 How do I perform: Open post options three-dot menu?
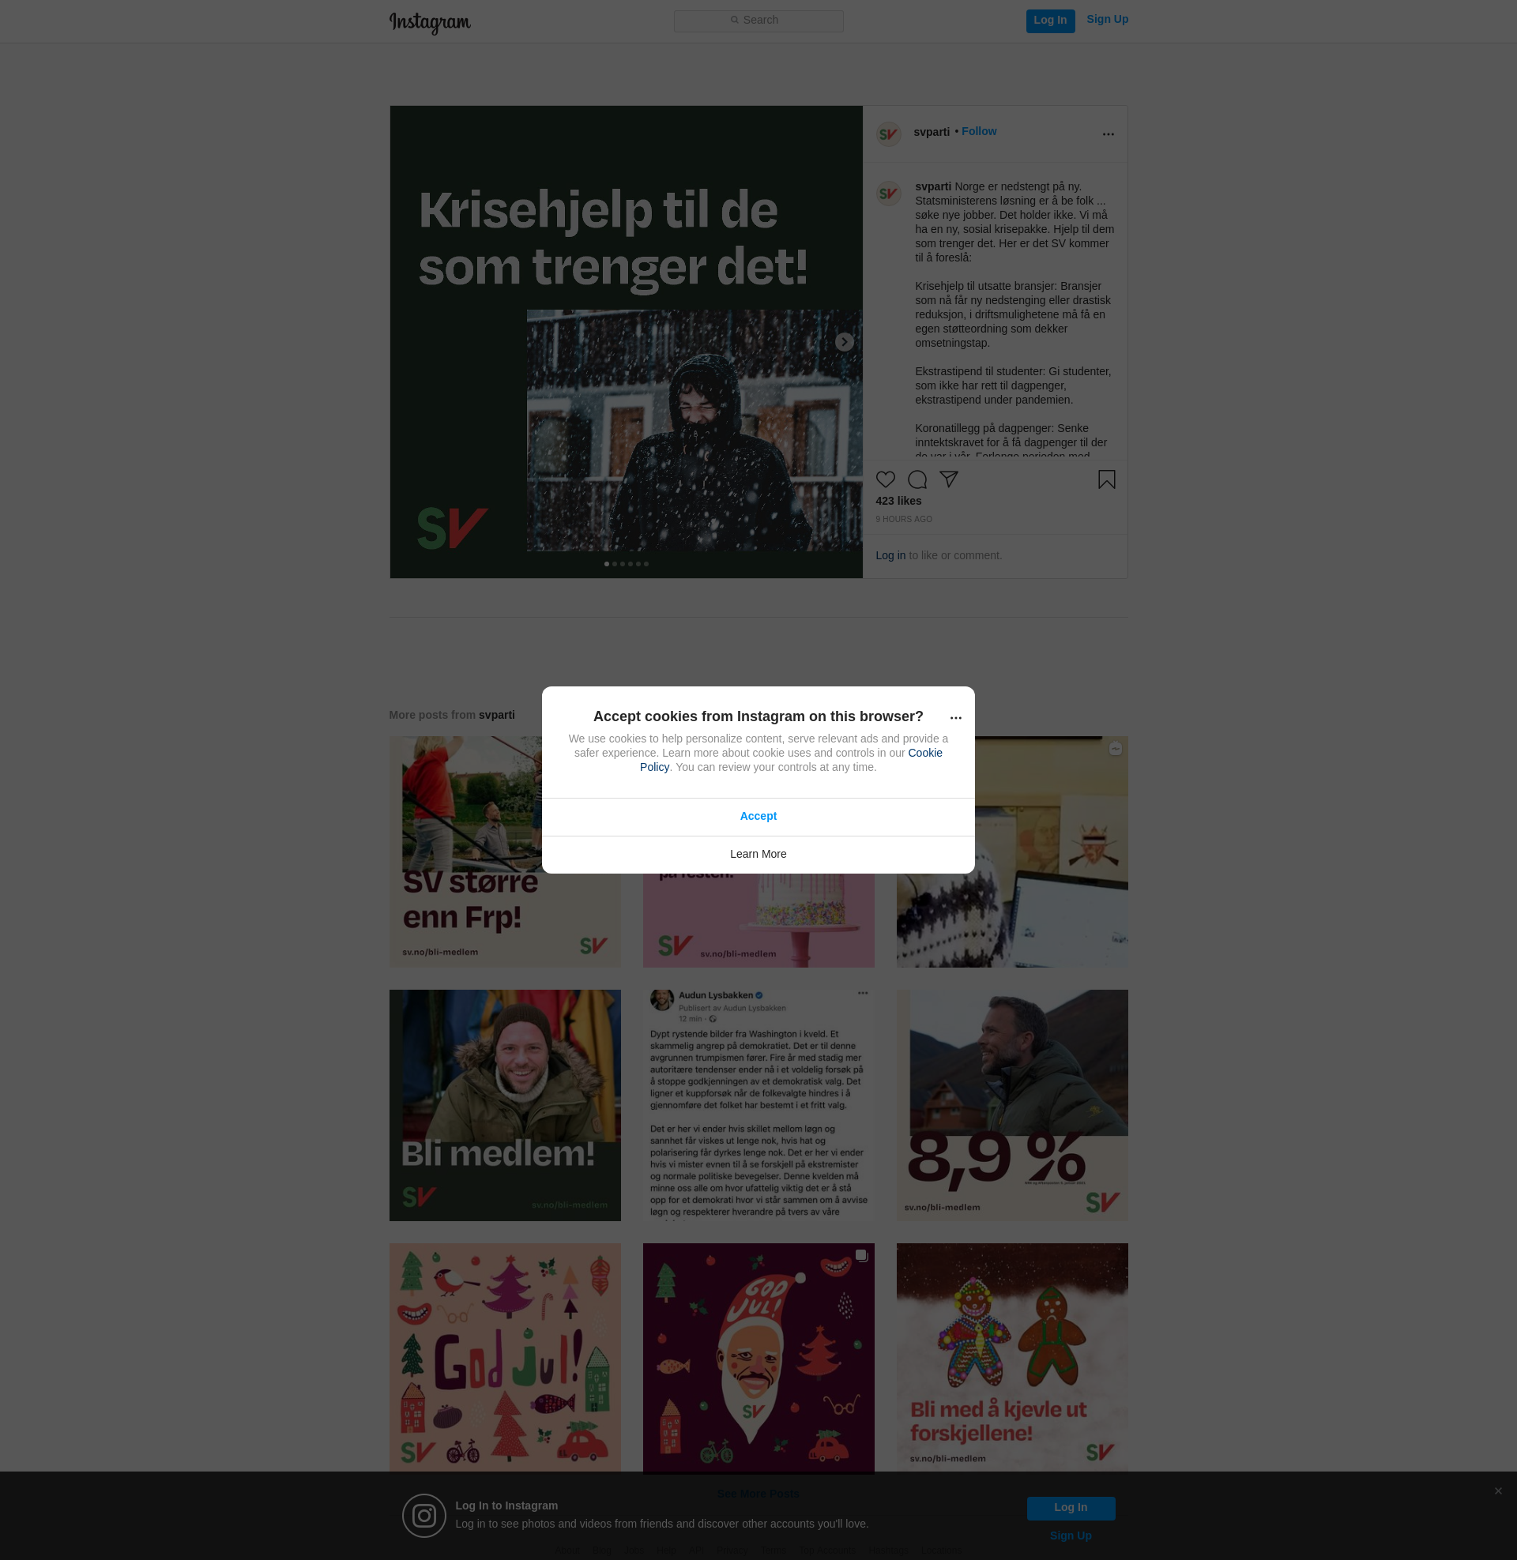coord(1108,134)
